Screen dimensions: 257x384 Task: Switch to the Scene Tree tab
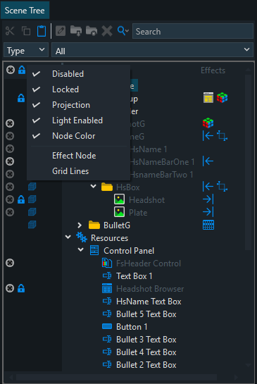(25, 11)
